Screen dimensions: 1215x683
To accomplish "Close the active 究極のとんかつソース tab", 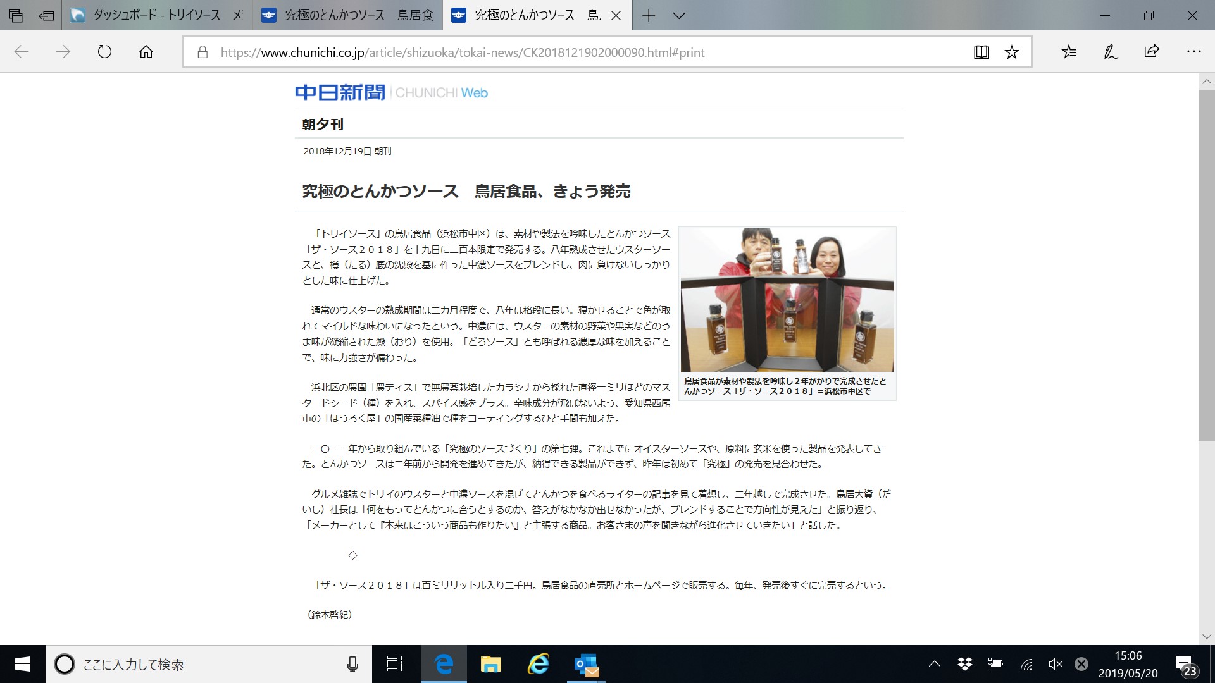I will click(x=616, y=16).
